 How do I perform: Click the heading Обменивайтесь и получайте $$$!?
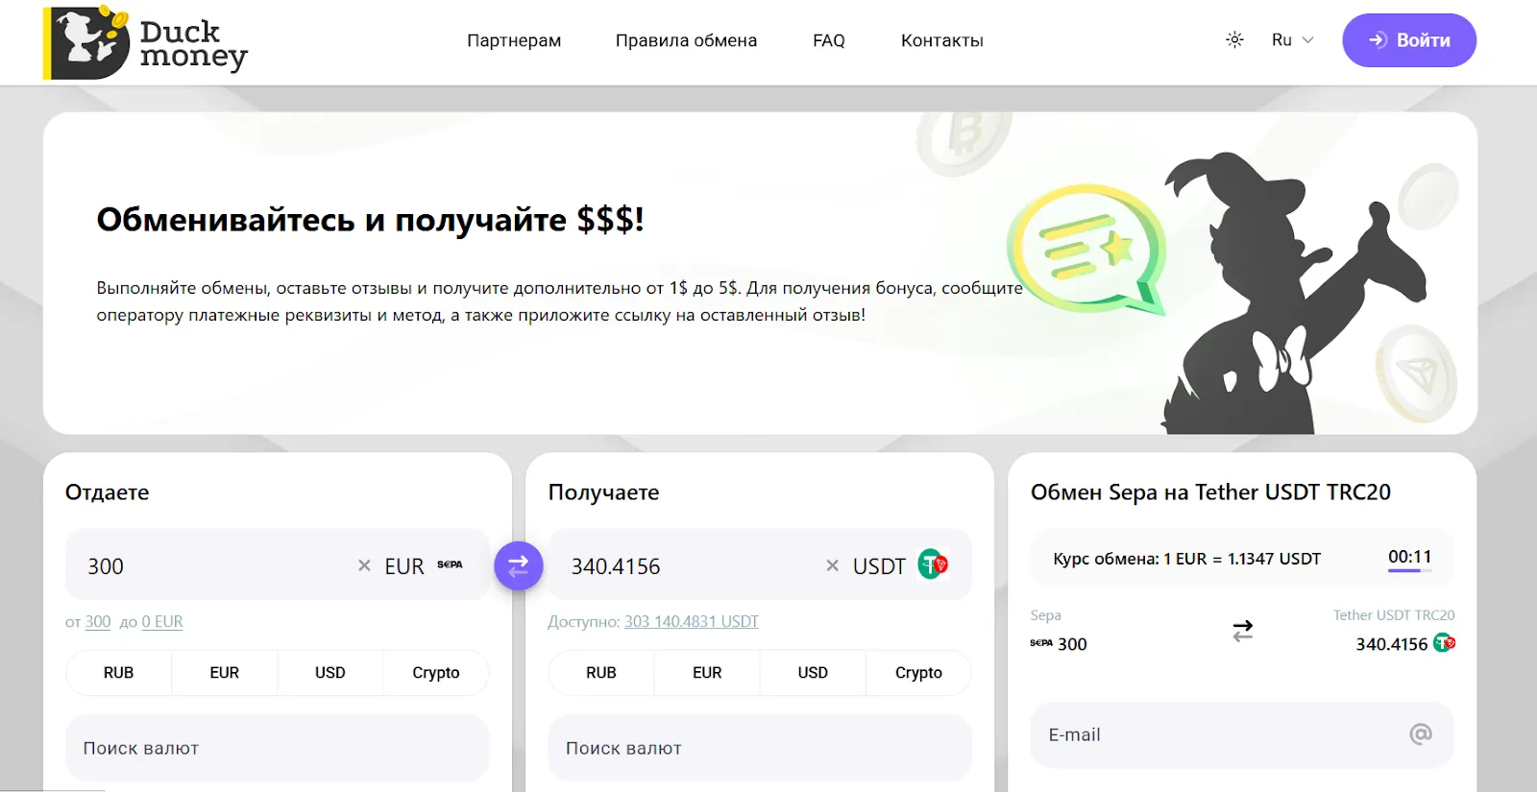coord(370,220)
